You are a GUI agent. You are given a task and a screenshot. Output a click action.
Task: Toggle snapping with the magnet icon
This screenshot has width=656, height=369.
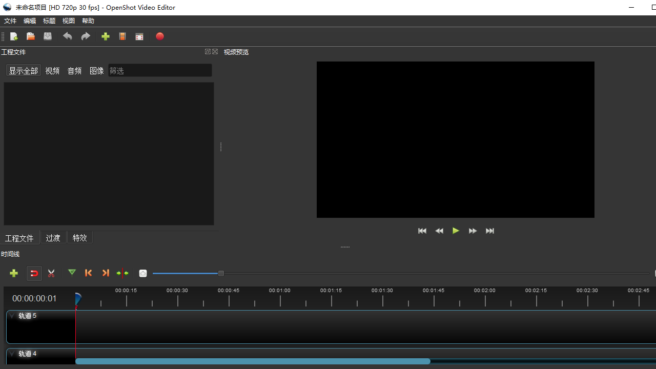34,273
